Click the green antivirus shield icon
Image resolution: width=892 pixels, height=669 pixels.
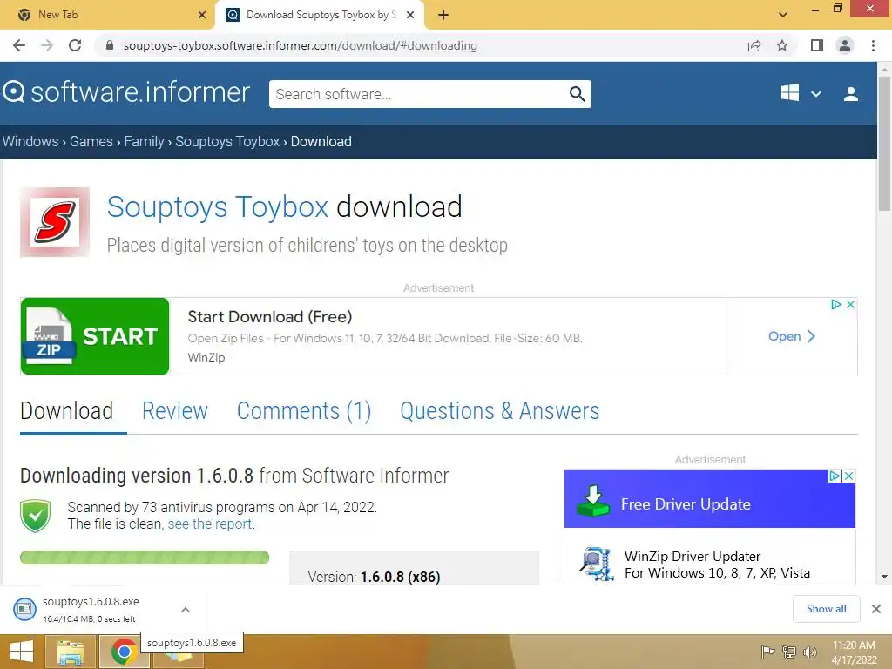pos(35,516)
